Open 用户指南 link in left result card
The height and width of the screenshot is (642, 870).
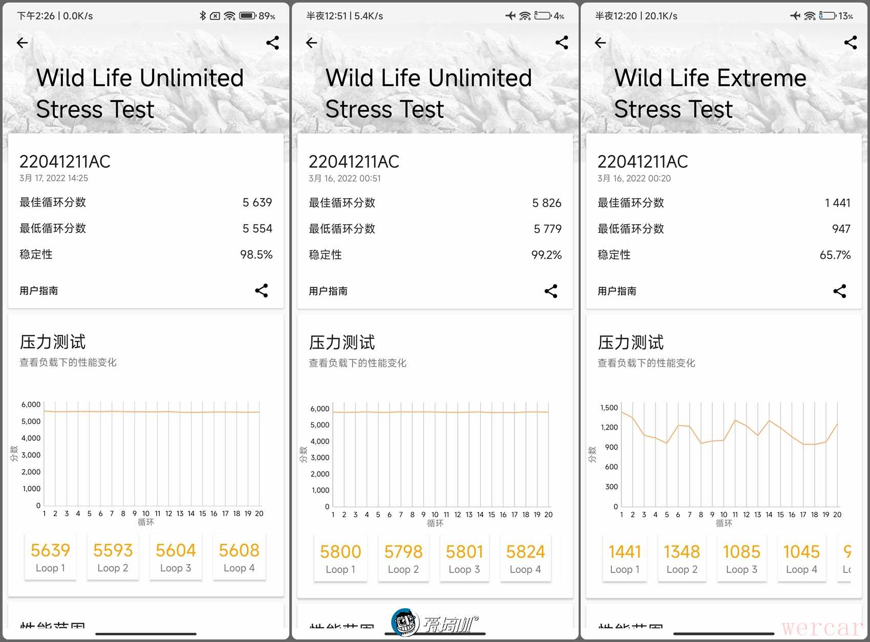coord(39,291)
